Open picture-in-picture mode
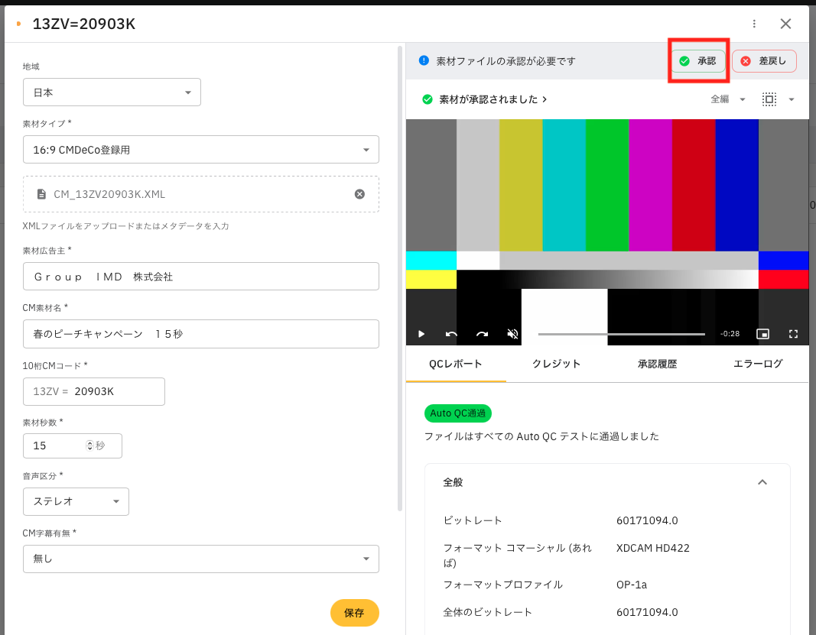 (x=762, y=334)
